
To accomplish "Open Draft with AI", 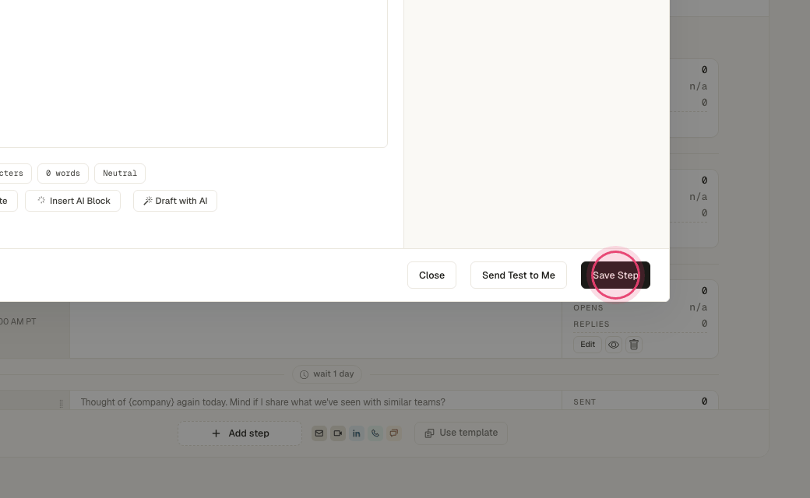I will click(175, 201).
